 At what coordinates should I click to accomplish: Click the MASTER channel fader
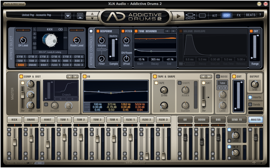[x=256, y=137]
